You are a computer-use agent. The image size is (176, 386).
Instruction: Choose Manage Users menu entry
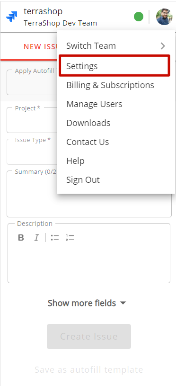pyautogui.click(x=94, y=104)
